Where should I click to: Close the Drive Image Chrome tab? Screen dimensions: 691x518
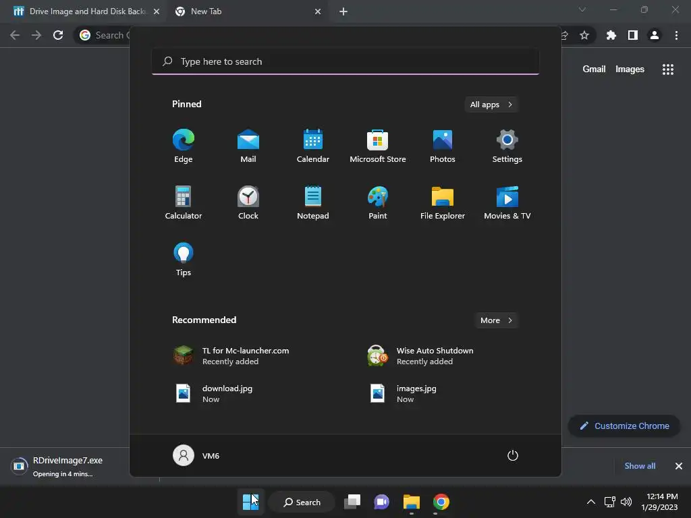coord(157,11)
